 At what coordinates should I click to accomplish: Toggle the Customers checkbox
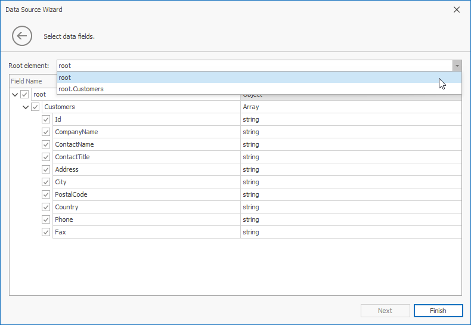coord(35,107)
